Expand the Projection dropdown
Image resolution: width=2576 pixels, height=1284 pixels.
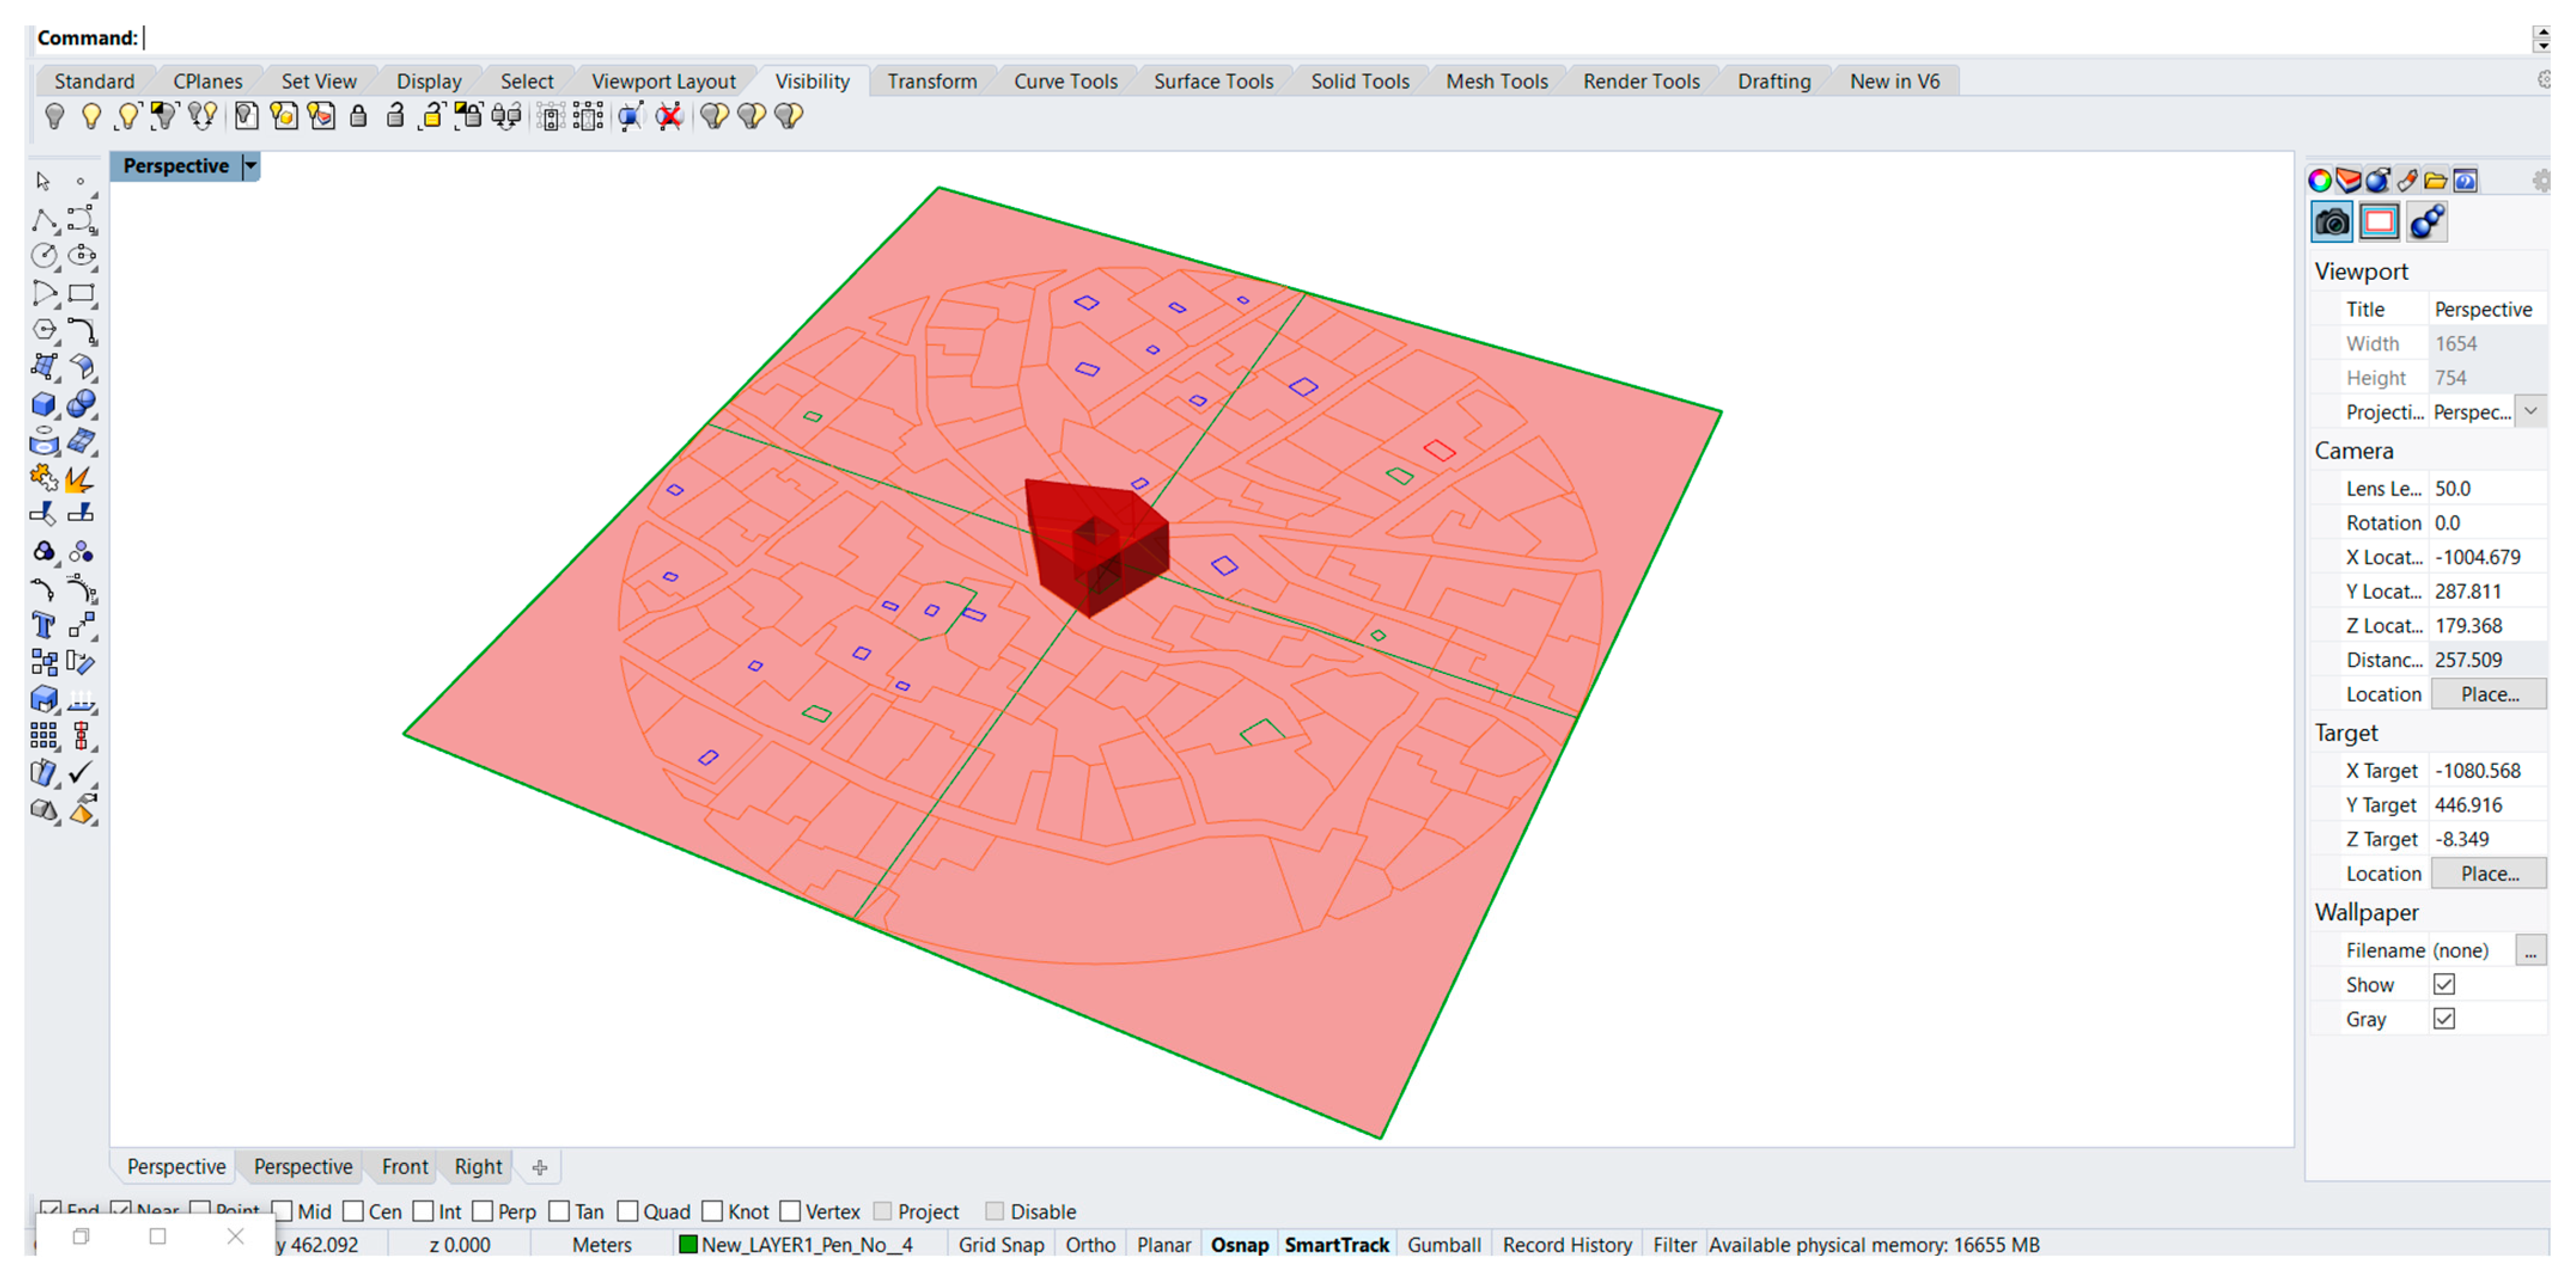(2530, 412)
